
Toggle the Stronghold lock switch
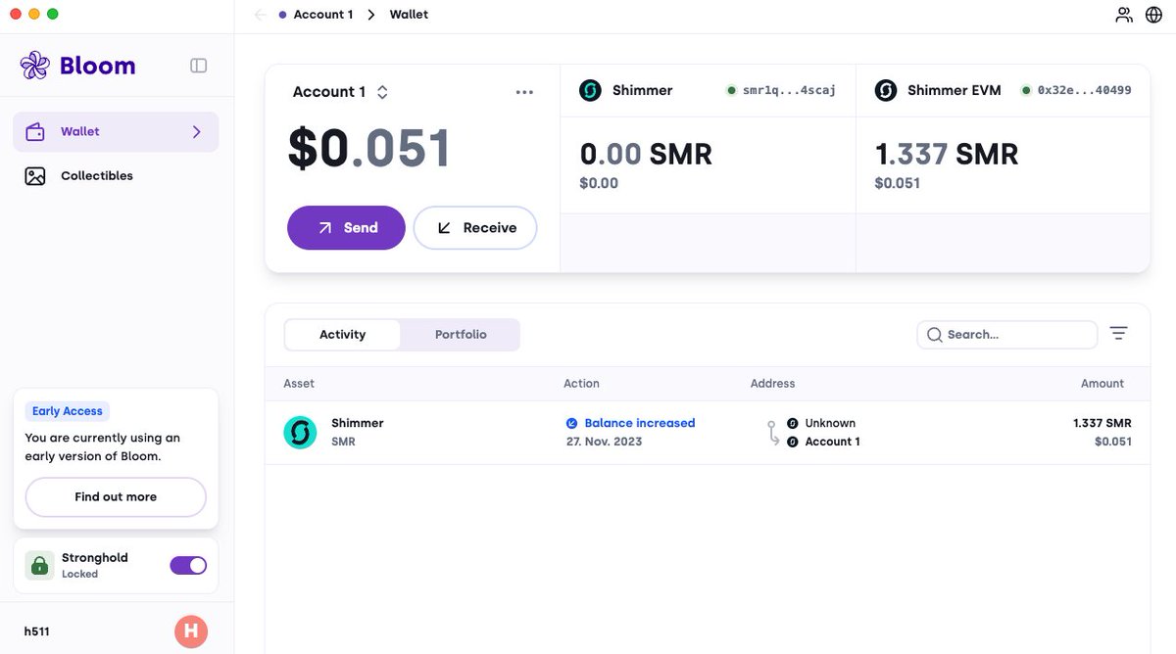[x=188, y=565]
